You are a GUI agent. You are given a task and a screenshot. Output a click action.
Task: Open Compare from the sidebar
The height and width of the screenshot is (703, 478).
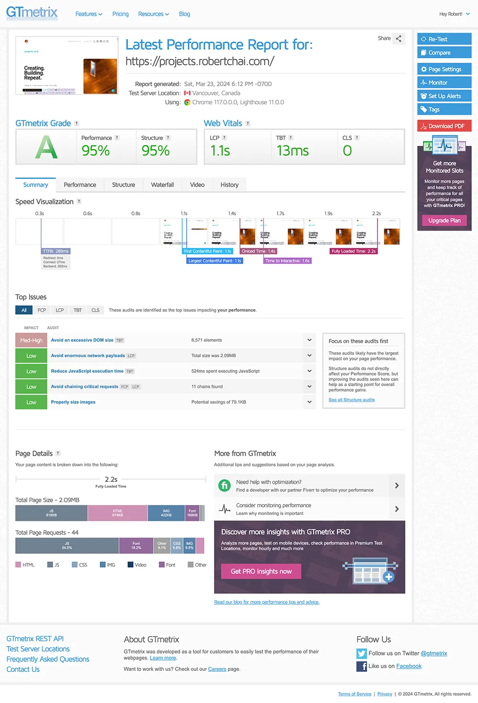pos(424,53)
